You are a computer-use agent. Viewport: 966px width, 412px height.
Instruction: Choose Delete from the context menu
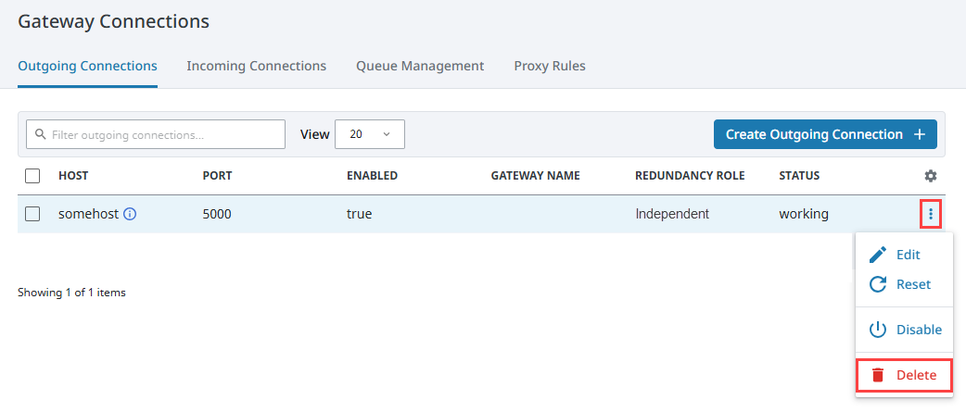pos(916,375)
